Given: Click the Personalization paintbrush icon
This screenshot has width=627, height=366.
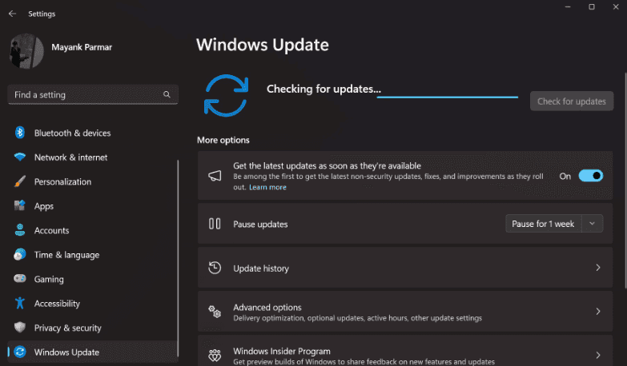Looking at the screenshot, I should 19,181.
